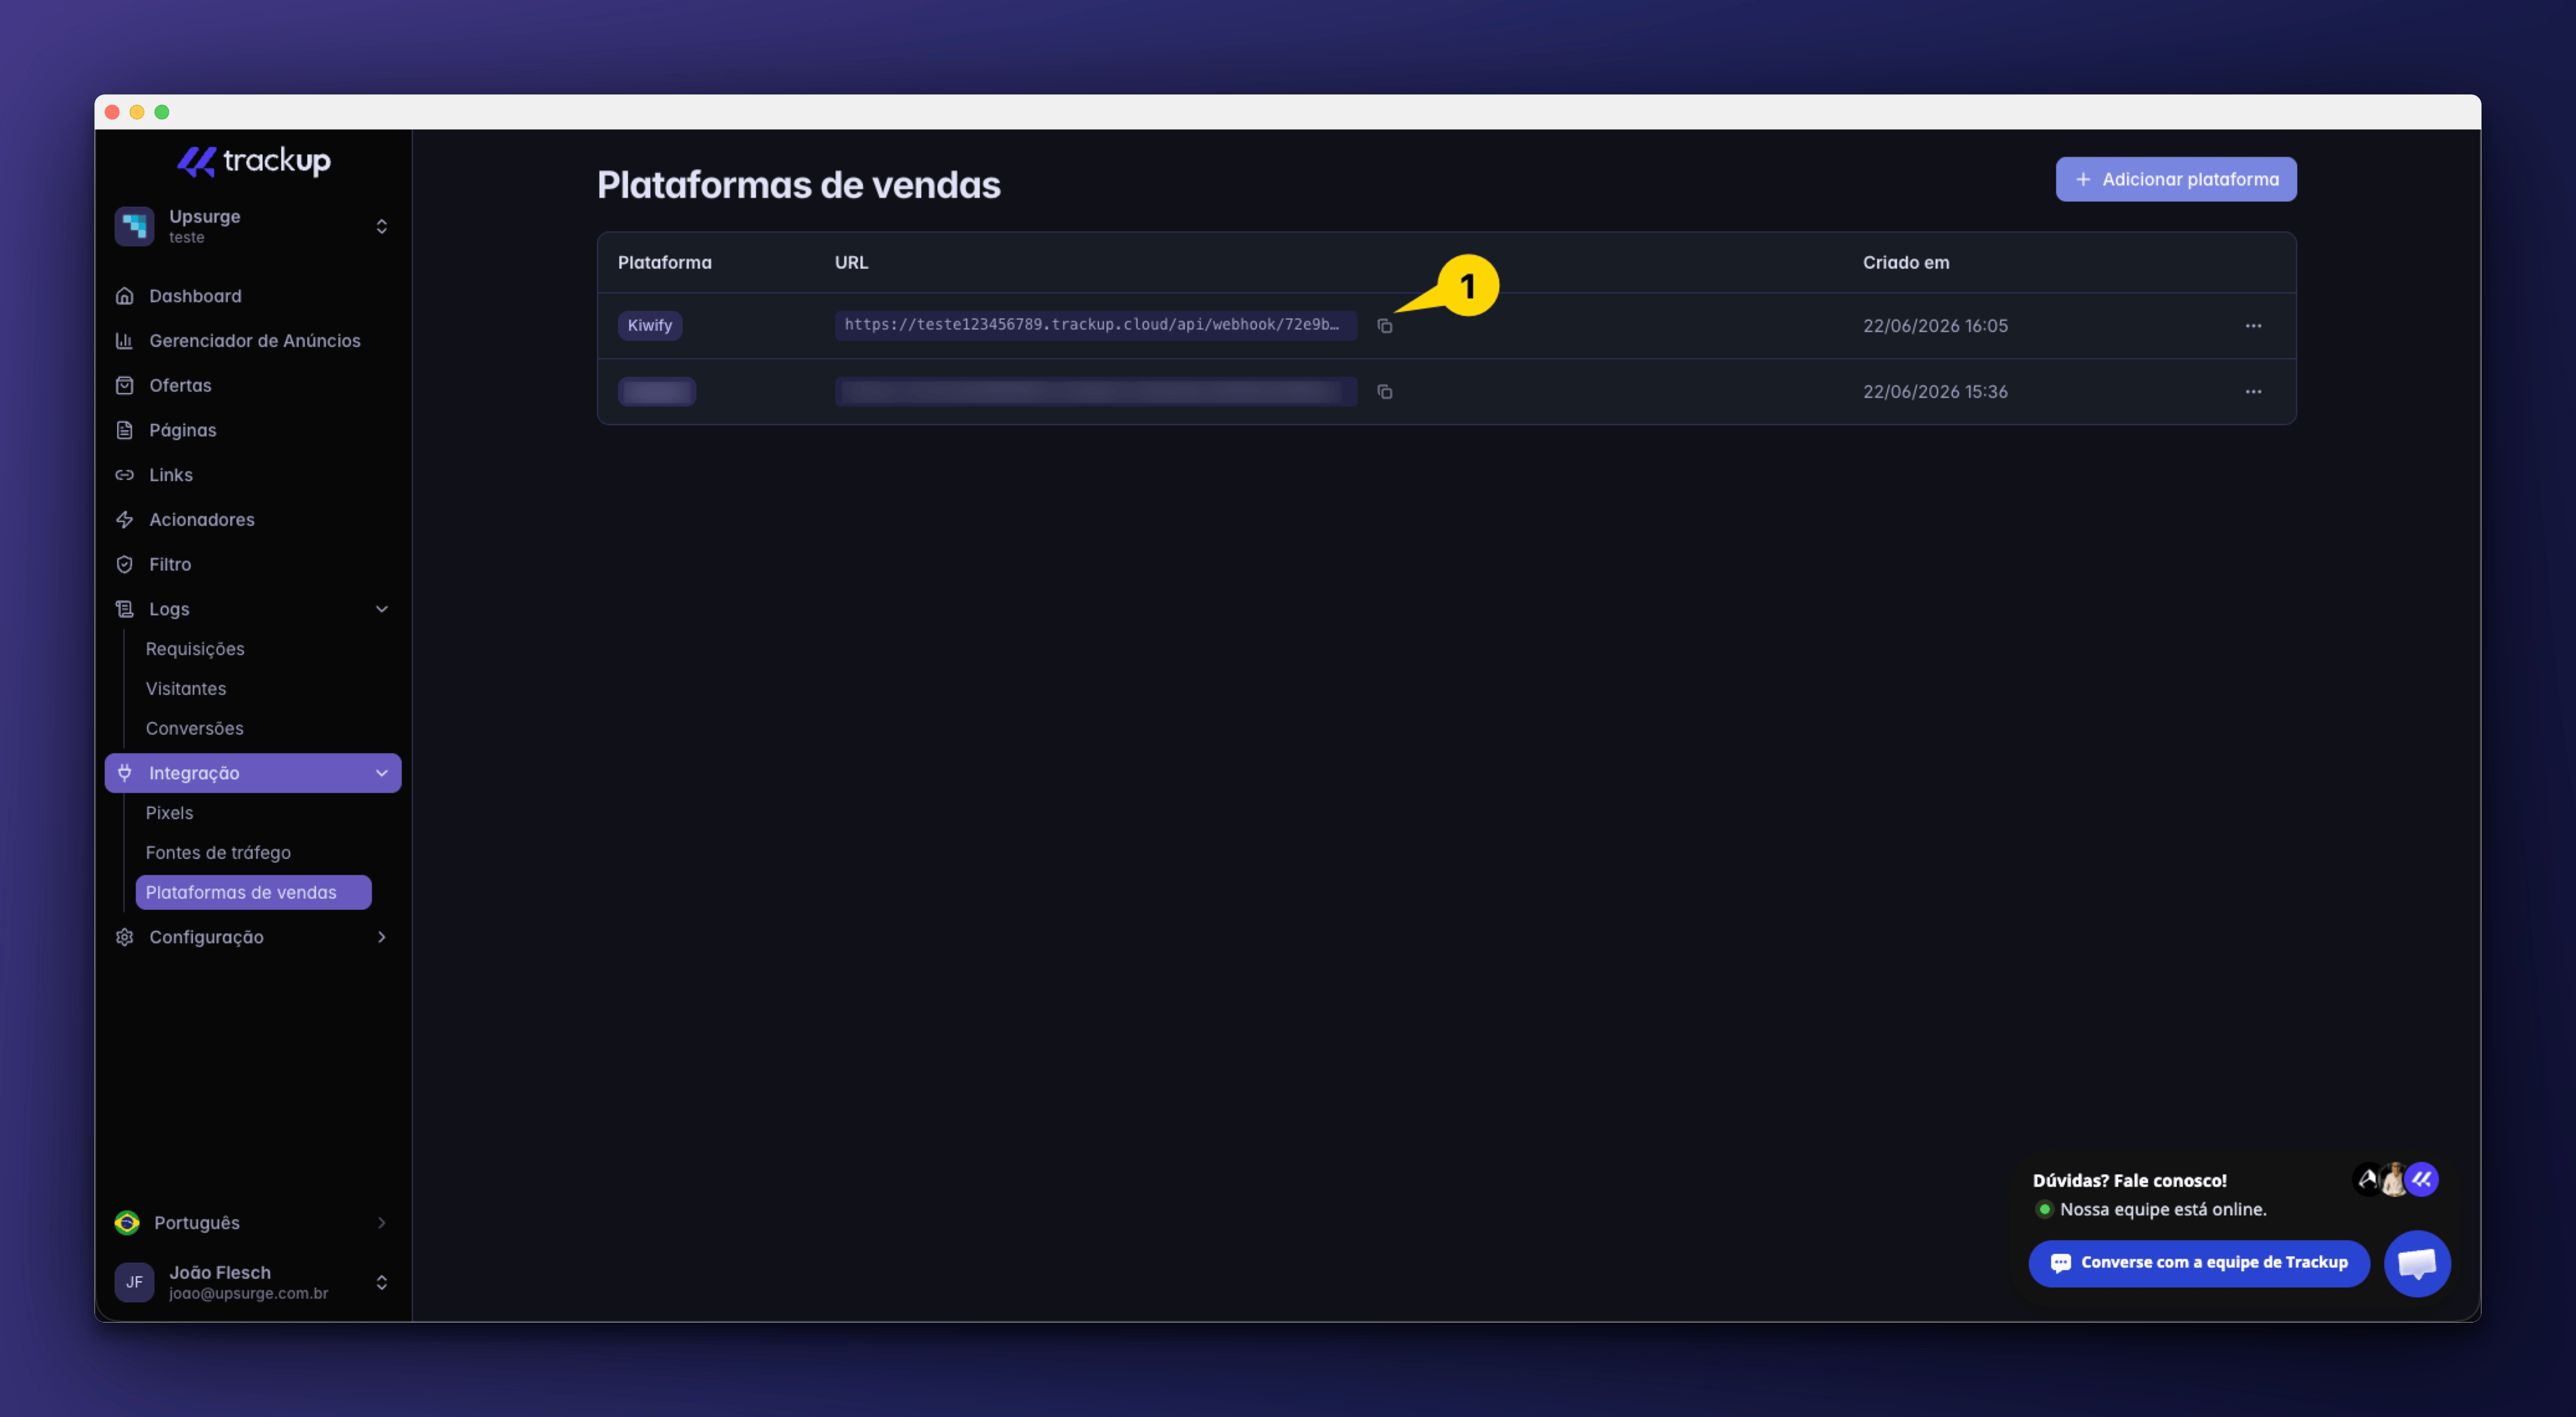Open Pixels under Integração
The image size is (2576, 1417).
169,813
